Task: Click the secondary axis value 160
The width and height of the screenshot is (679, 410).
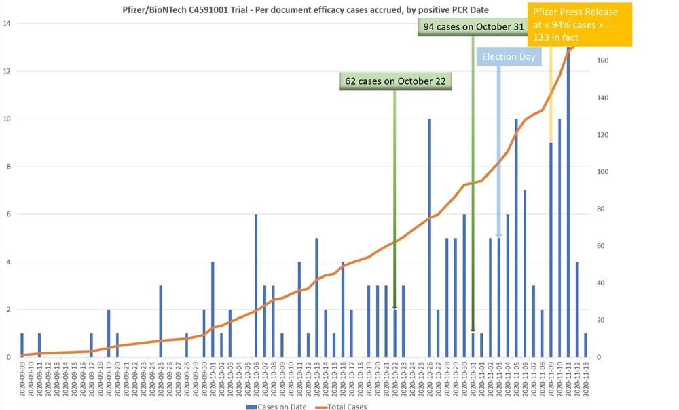Action: [602, 60]
